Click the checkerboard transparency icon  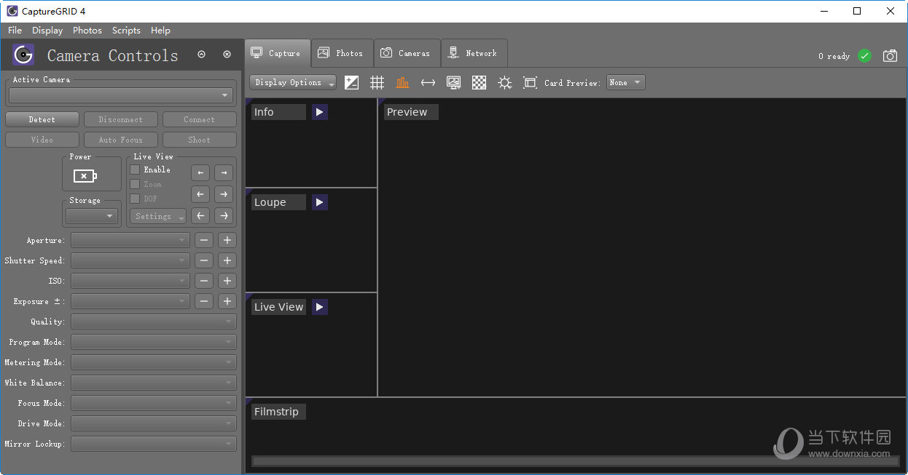(479, 83)
